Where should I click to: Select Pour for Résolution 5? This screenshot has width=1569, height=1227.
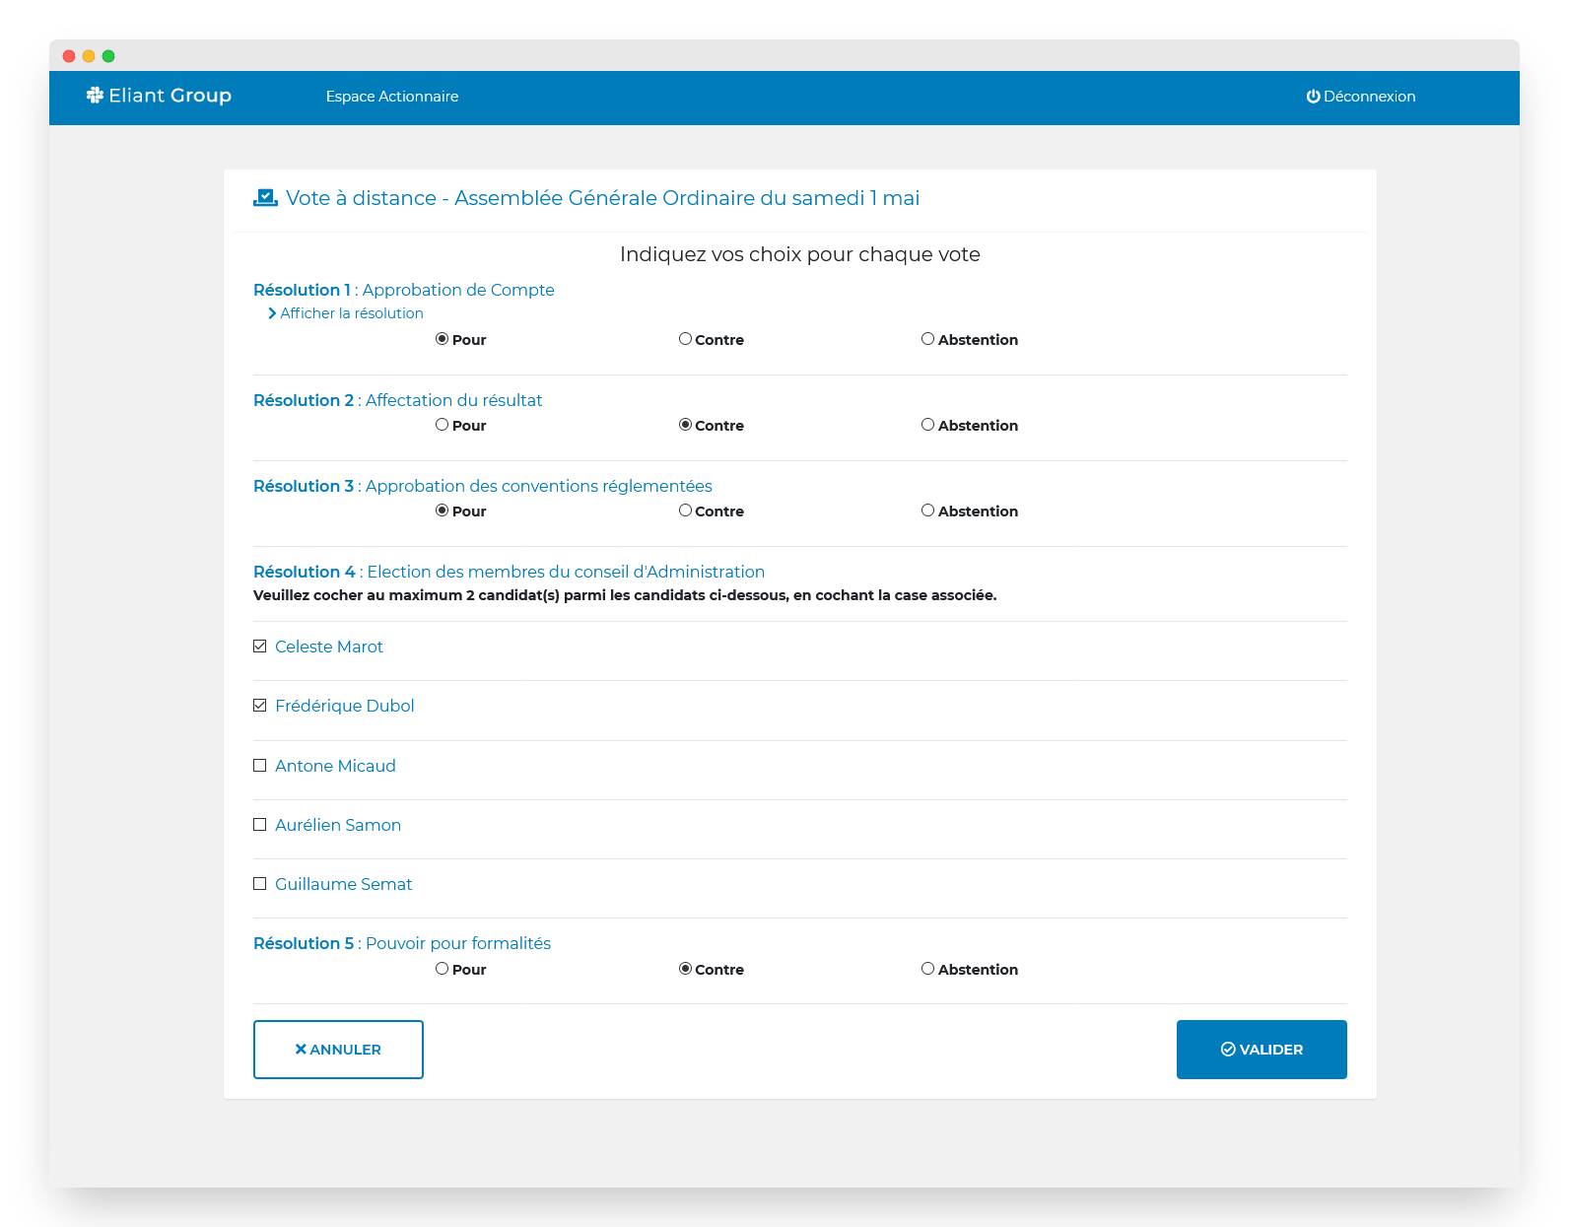click(442, 969)
